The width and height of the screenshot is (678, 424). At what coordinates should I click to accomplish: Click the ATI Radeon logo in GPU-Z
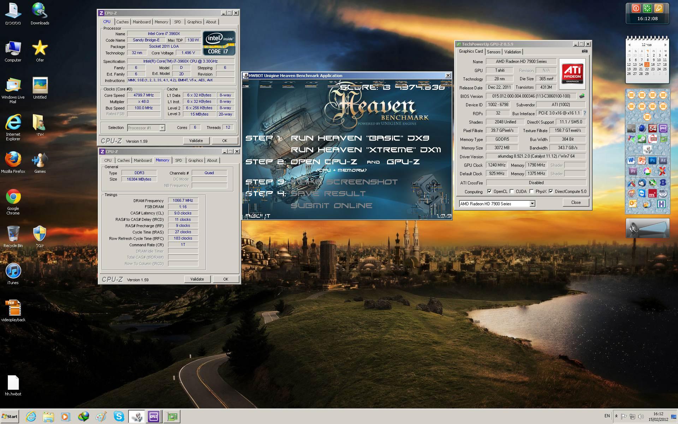pyautogui.click(x=572, y=73)
